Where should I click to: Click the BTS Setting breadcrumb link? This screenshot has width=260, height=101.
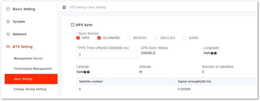click(78, 8)
